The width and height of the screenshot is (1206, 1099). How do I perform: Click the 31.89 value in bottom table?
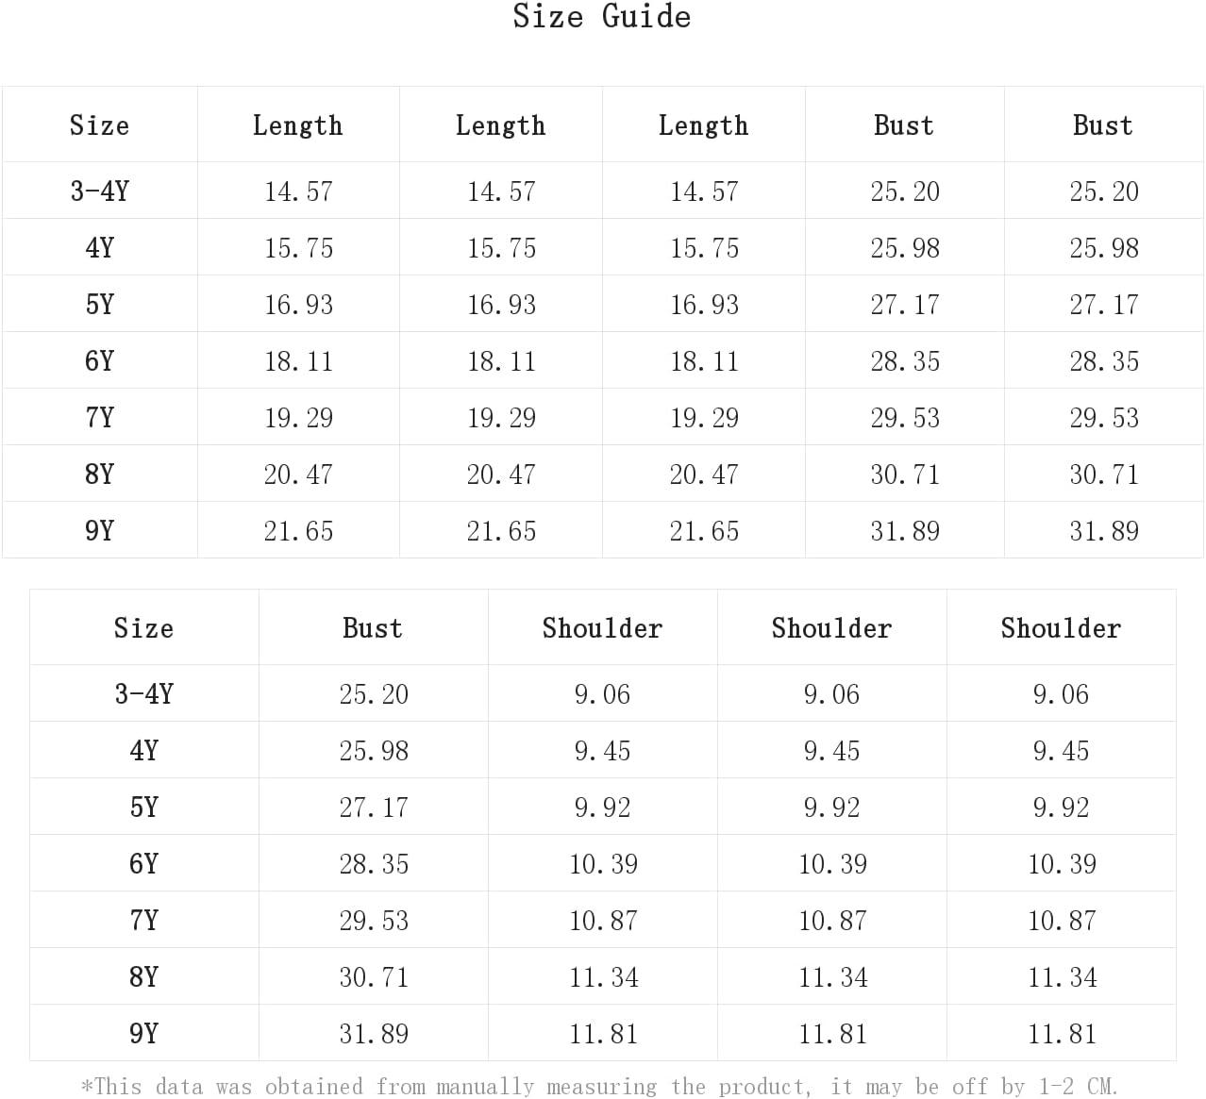pos(374,1033)
